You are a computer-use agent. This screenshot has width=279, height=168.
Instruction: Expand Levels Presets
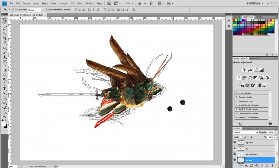pyautogui.click(x=237, y=93)
